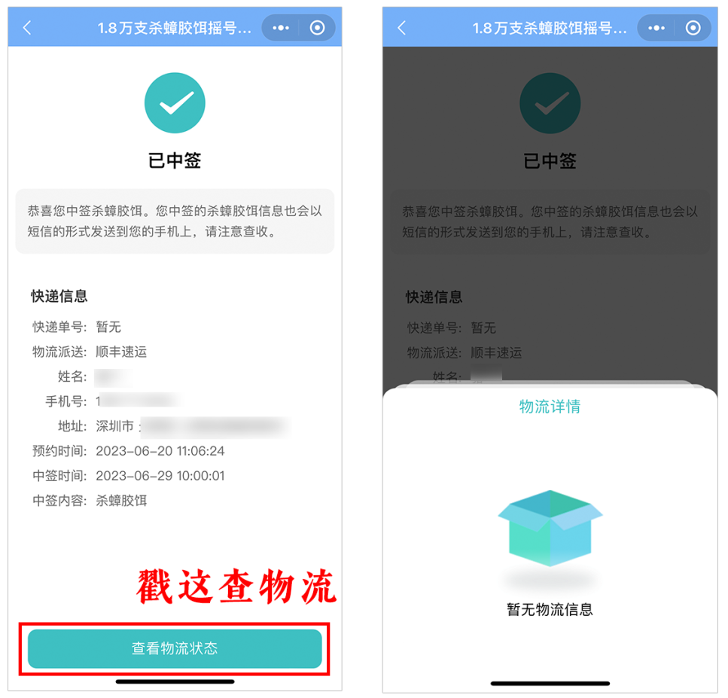728x698 pixels.
Task: Tap the 中签时间 2023-06-29 row
Action: pyautogui.click(x=129, y=476)
